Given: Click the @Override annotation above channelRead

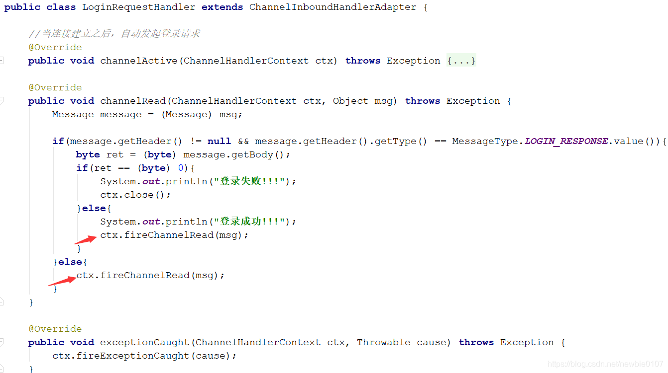Looking at the screenshot, I should coord(55,87).
